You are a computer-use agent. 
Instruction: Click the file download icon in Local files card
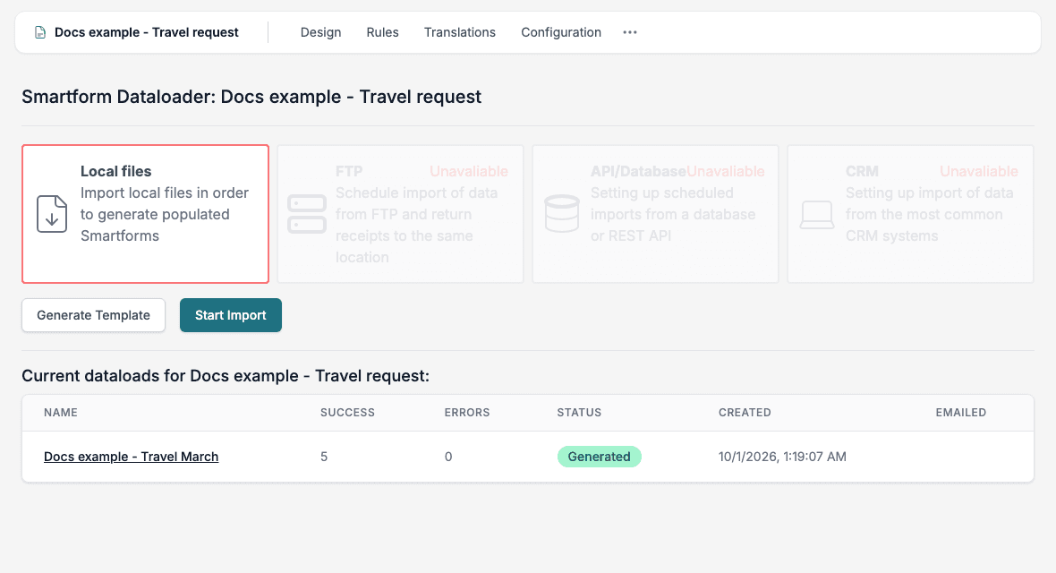tap(52, 214)
